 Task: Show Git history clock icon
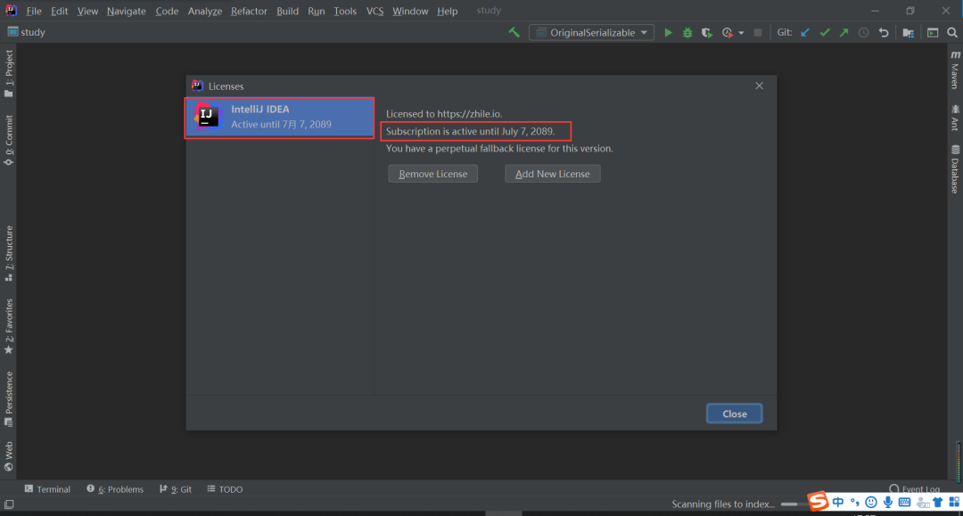pos(864,32)
